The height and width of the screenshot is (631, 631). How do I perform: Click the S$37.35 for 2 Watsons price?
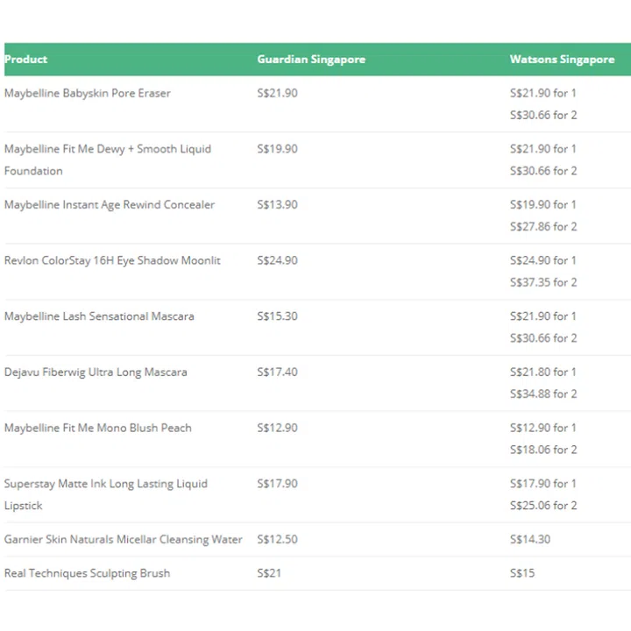tap(543, 282)
